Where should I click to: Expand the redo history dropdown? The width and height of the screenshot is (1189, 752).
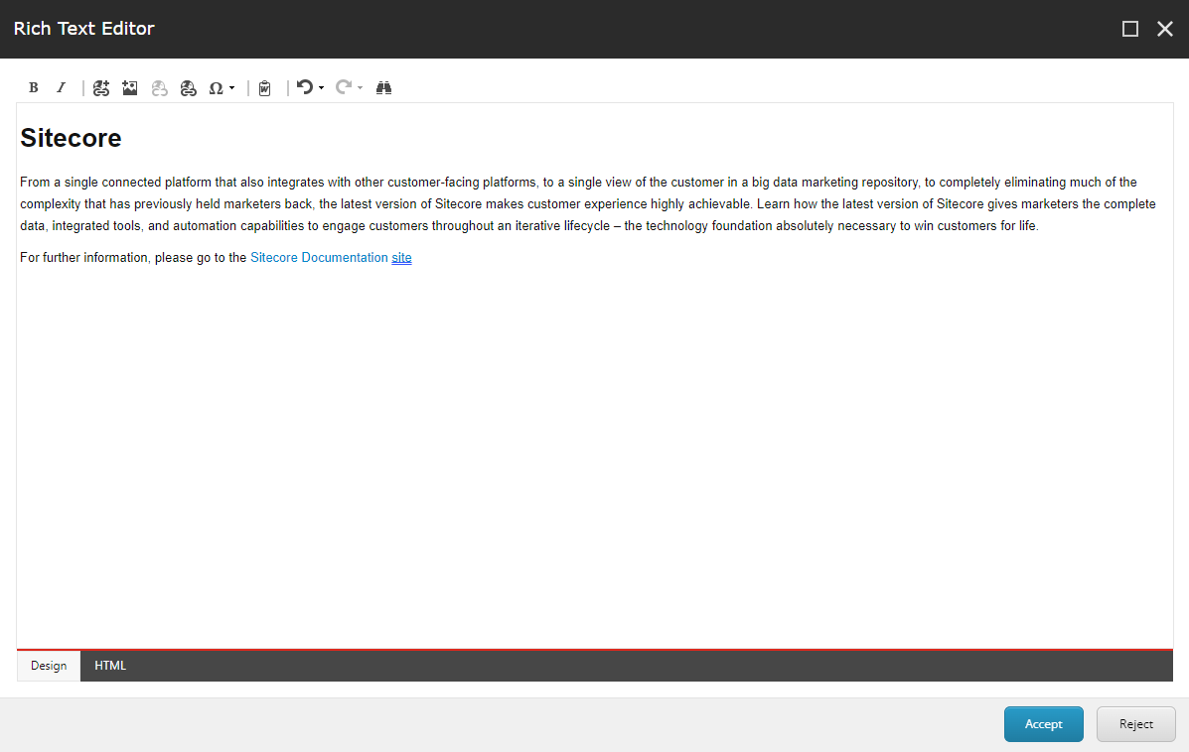point(360,87)
